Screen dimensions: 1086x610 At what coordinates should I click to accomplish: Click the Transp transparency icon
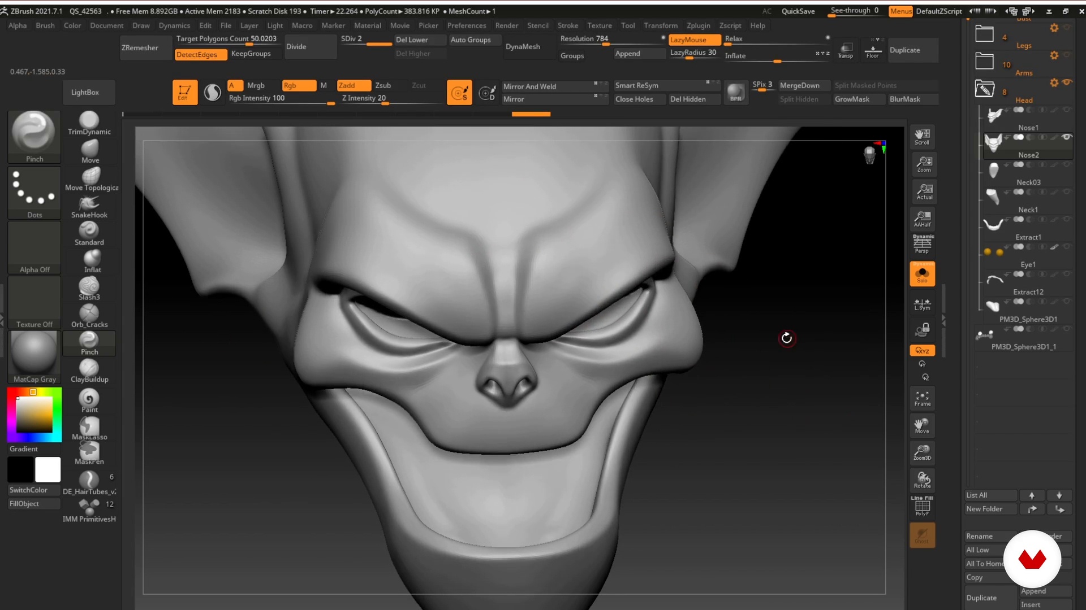[x=846, y=50]
